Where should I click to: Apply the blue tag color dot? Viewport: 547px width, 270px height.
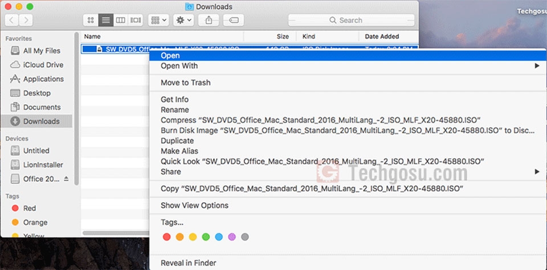(x=219, y=237)
